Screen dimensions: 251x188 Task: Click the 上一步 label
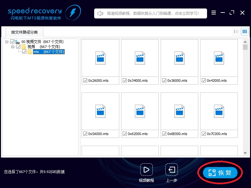coord(172,180)
